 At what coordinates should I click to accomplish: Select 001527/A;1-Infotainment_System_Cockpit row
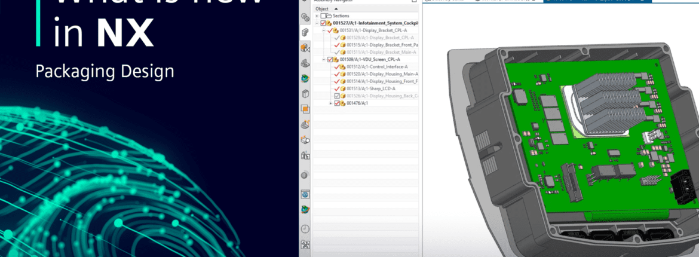click(375, 23)
